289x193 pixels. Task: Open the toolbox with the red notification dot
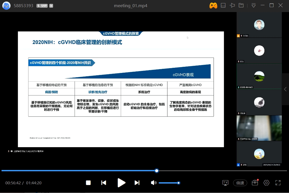255,183
